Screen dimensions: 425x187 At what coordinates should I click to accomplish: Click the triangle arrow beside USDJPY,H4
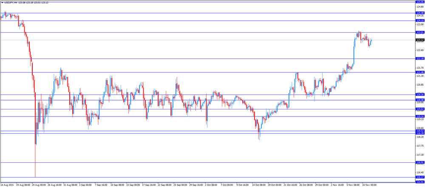(x=2, y=3)
